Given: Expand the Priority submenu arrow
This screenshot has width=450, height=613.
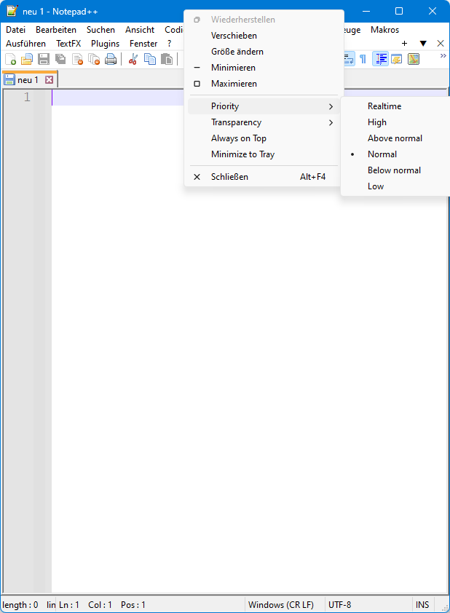Looking at the screenshot, I should (x=331, y=106).
